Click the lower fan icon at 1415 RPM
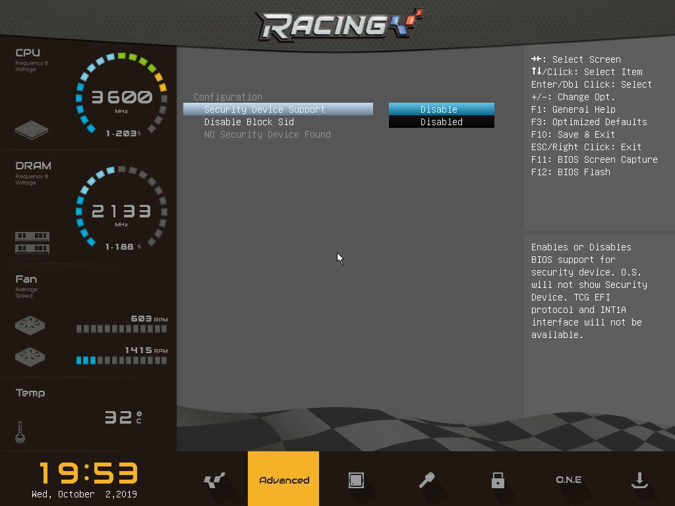Viewport: 675px width, 506px height. click(x=30, y=356)
